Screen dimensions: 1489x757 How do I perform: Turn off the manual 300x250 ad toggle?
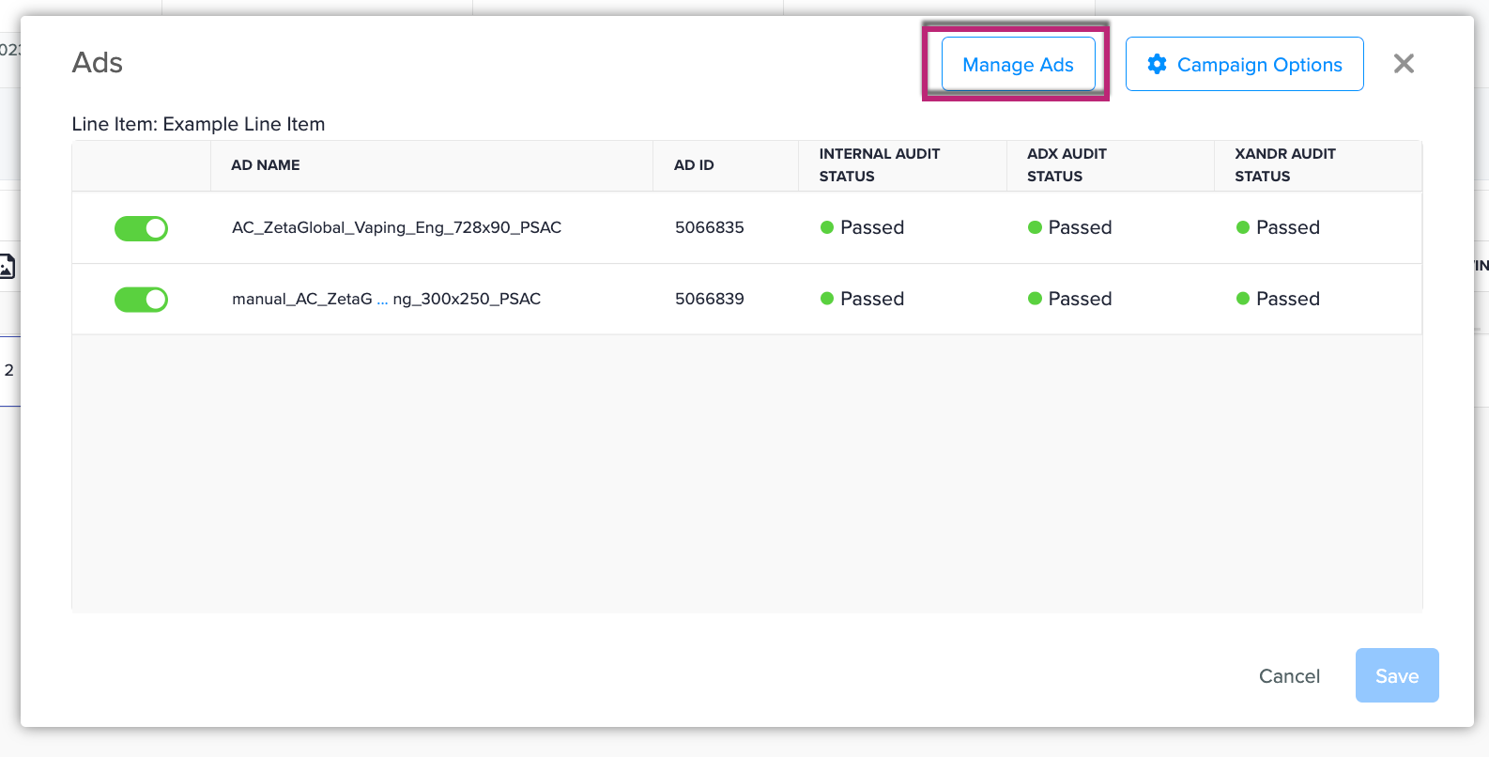(x=141, y=300)
